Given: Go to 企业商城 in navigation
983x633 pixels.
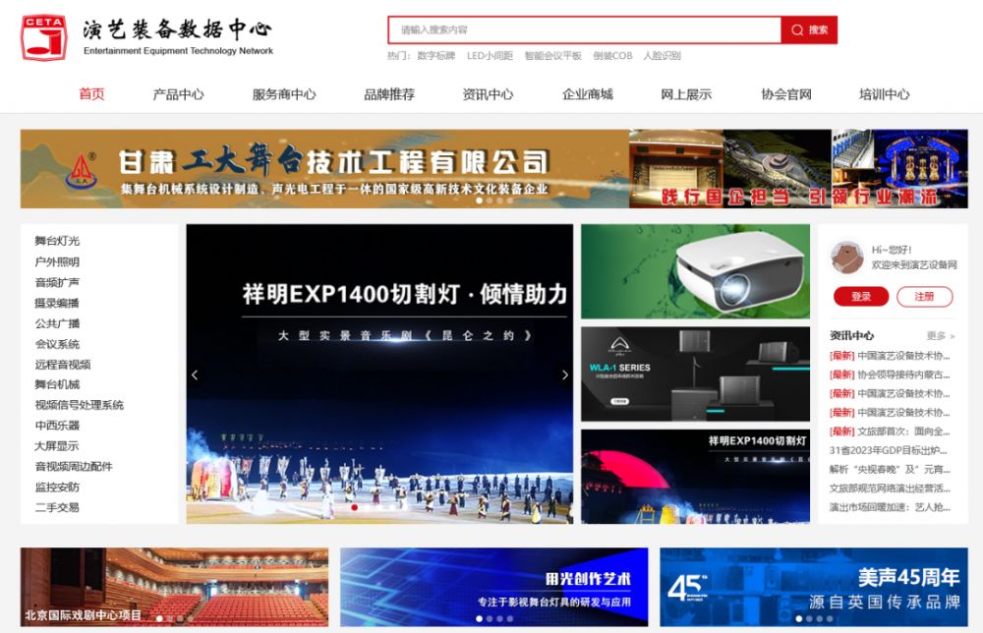Looking at the screenshot, I should point(588,94).
